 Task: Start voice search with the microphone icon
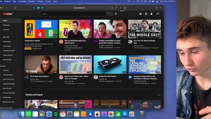coord(116,14)
